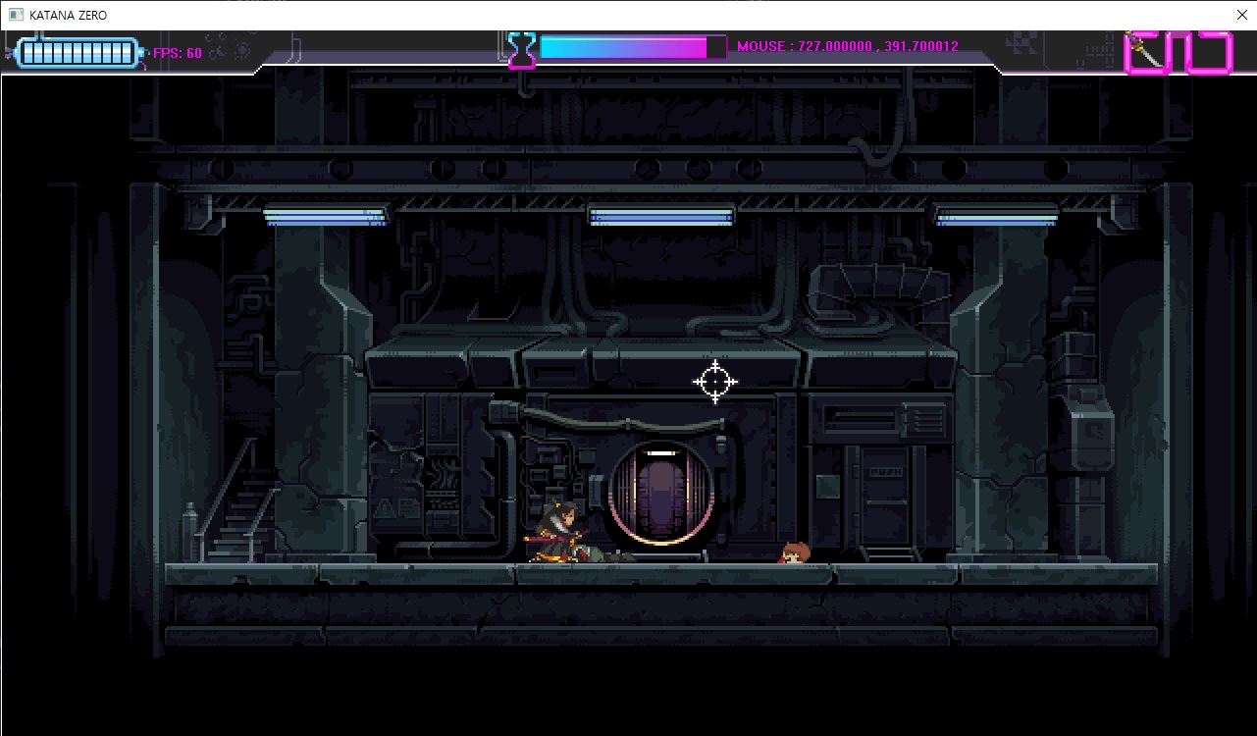Image resolution: width=1257 pixels, height=736 pixels.
Task: Click the hourglass timer icon in HUD
Action: (x=522, y=50)
